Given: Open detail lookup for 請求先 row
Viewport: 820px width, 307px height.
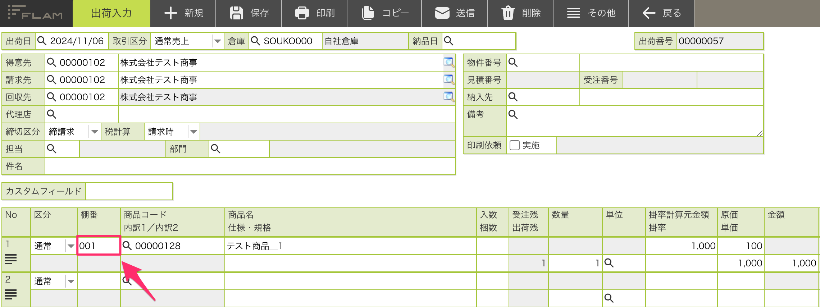Looking at the screenshot, I should (x=449, y=80).
